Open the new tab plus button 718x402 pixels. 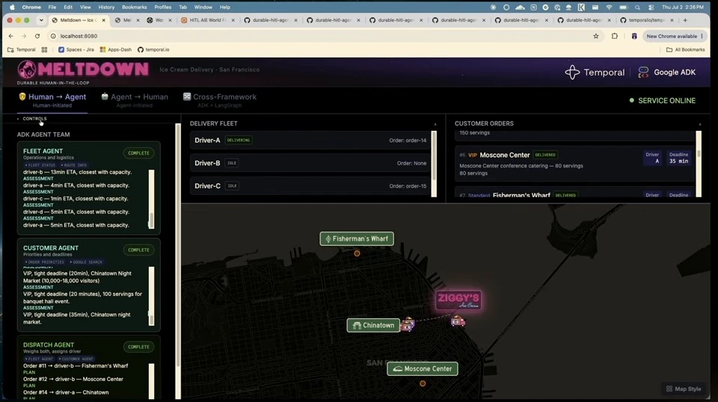(x=685, y=20)
